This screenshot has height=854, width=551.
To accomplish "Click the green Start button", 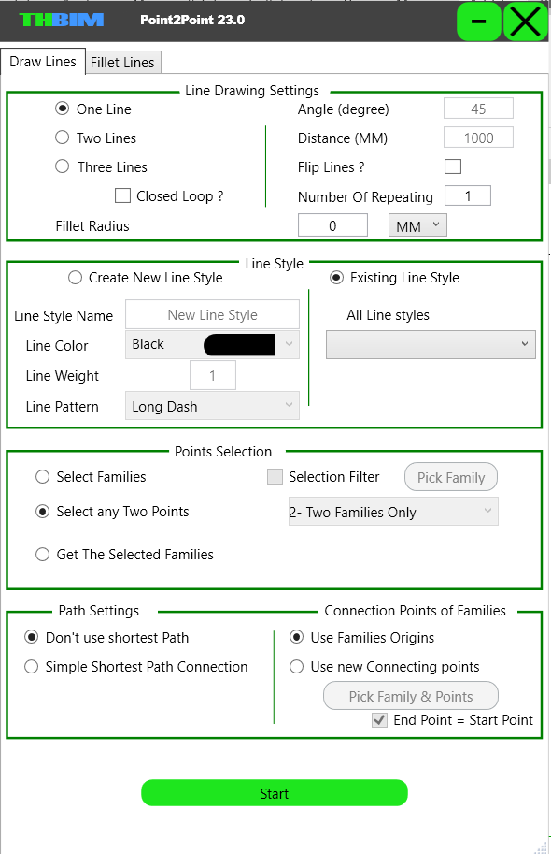I will [275, 793].
